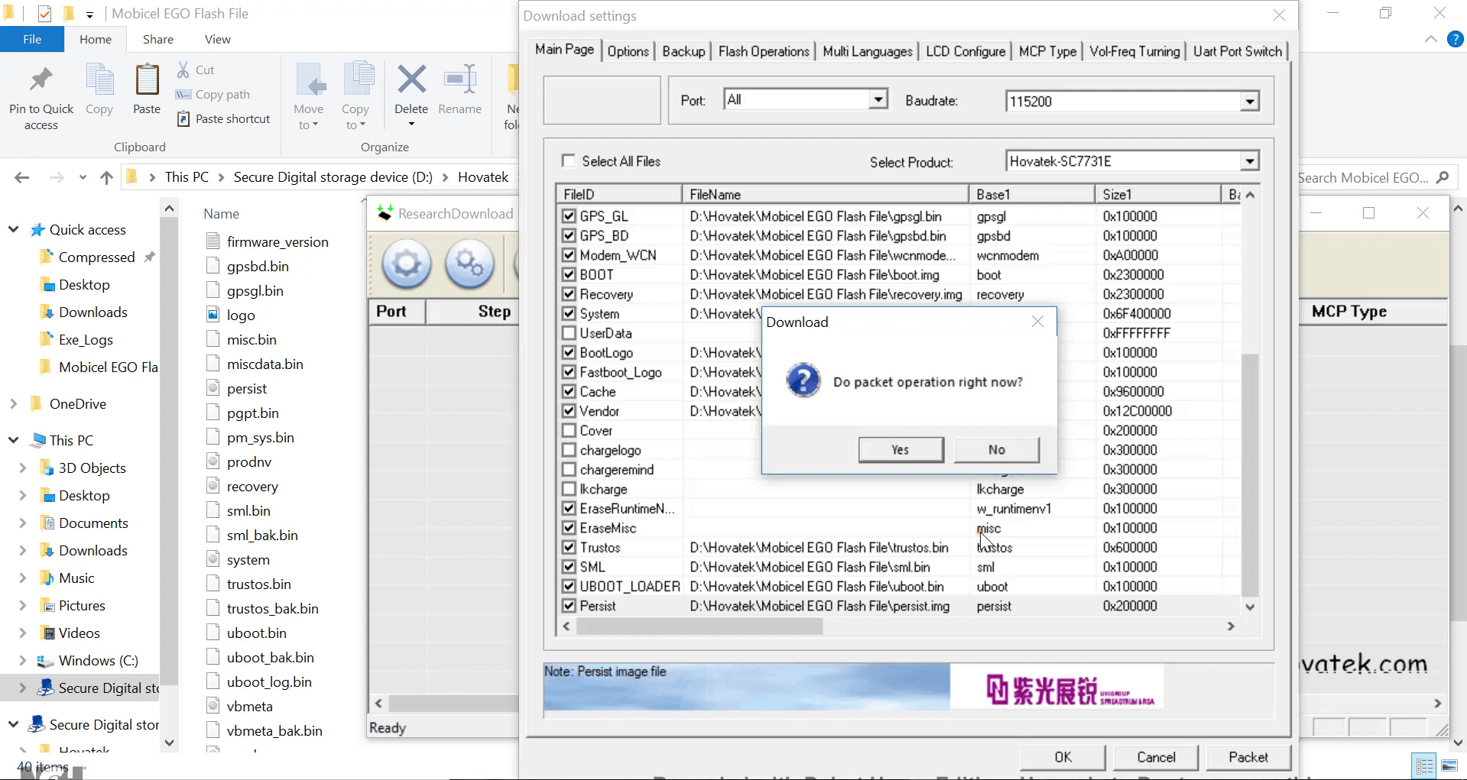1467x780 pixels.
Task: Expand the OneDrive tree node
Action: click(x=13, y=403)
